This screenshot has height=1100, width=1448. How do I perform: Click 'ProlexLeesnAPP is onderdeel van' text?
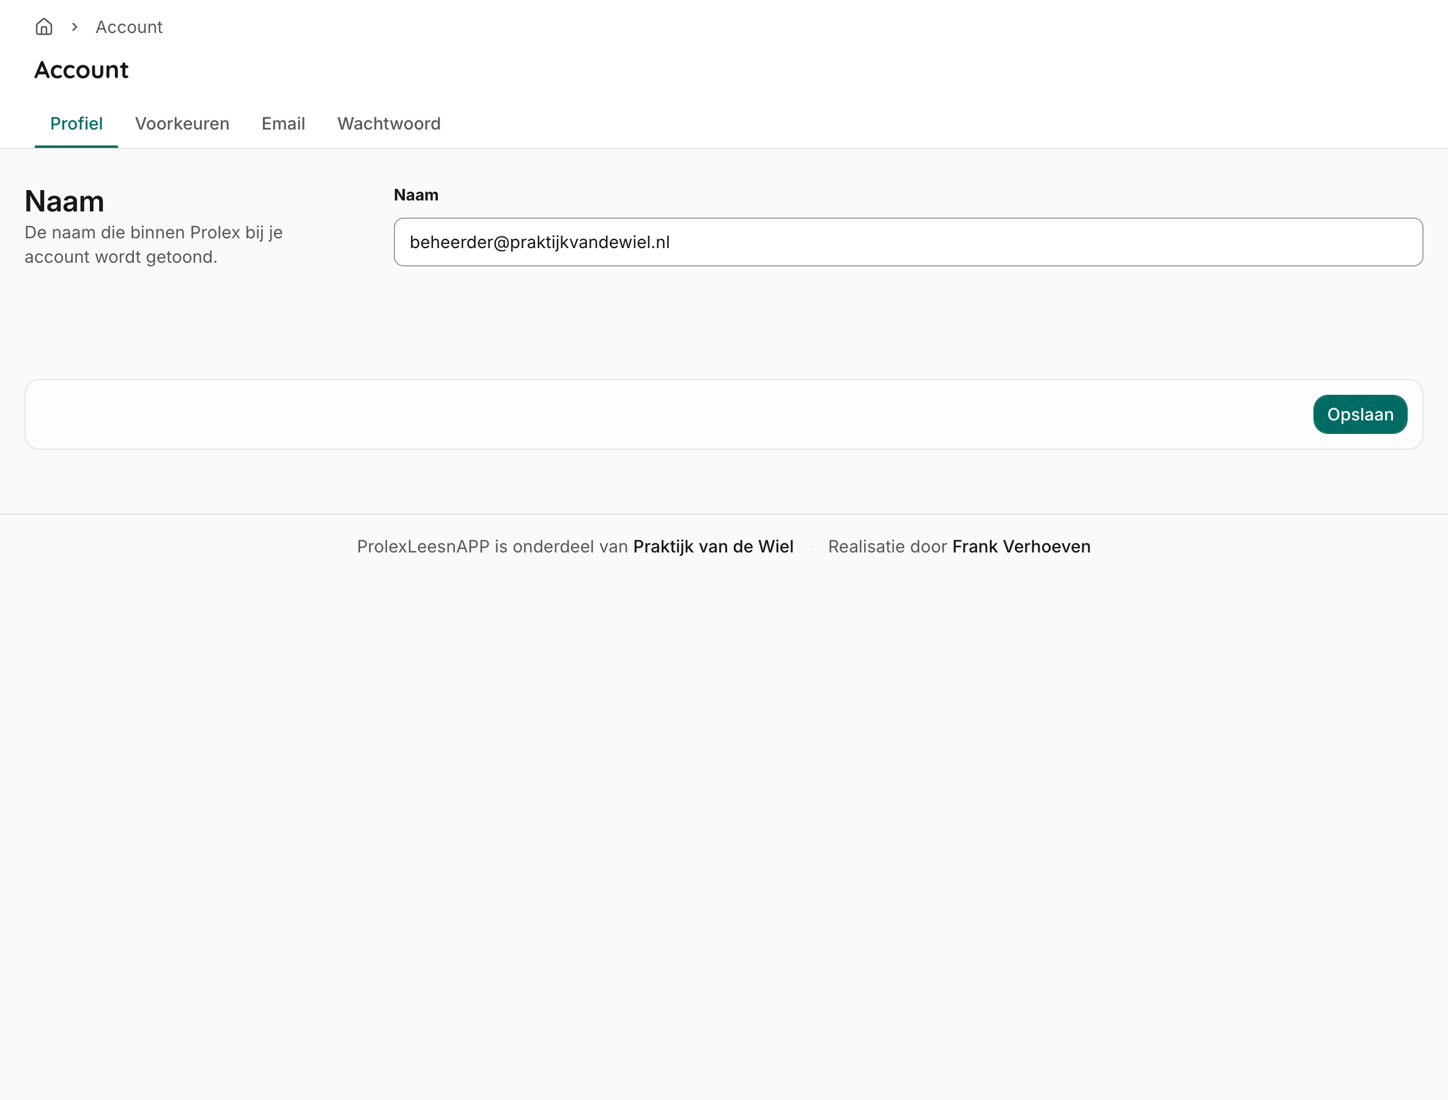click(x=492, y=547)
